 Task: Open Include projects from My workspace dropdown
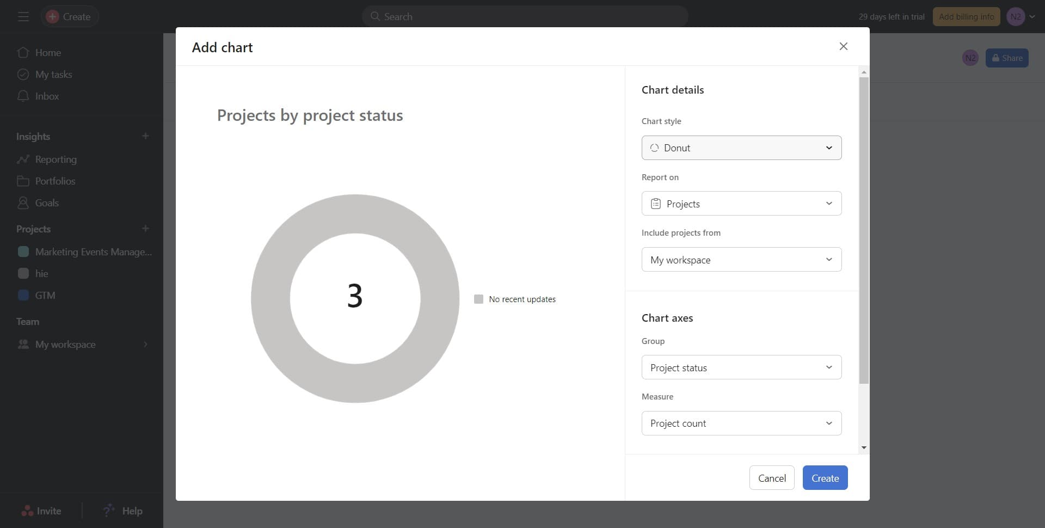[x=741, y=260]
